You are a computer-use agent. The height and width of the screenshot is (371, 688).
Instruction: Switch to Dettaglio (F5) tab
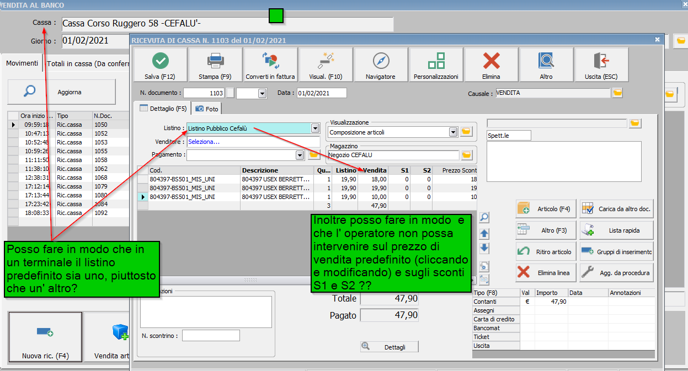(163, 109)
